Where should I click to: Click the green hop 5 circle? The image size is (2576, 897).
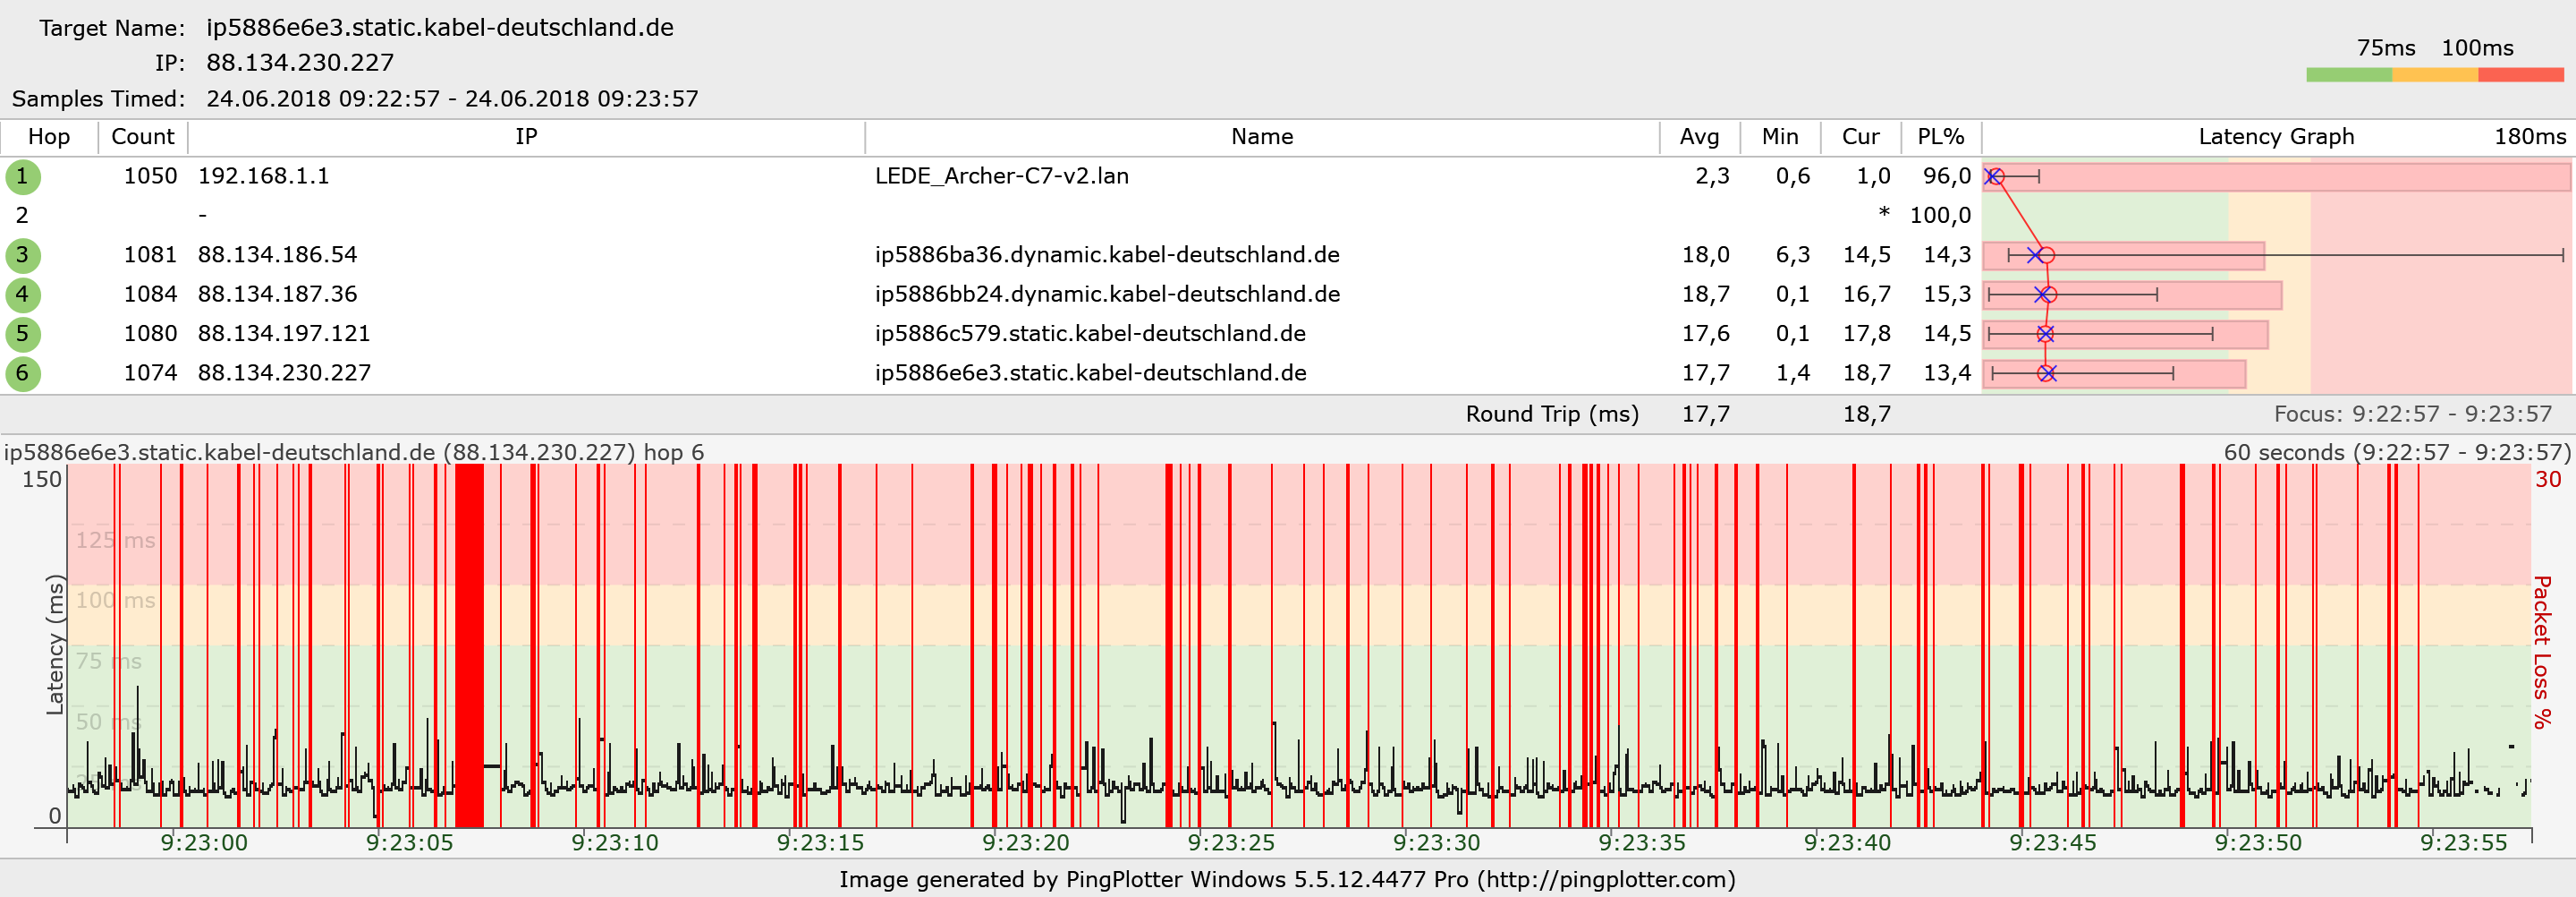[22, 335]
